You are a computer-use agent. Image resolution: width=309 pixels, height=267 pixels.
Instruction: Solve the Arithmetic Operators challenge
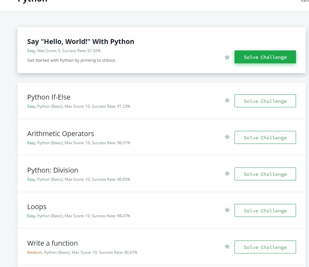[x=265, y=137]
